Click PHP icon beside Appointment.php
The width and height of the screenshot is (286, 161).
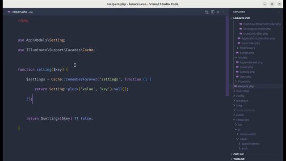[237, 62]
